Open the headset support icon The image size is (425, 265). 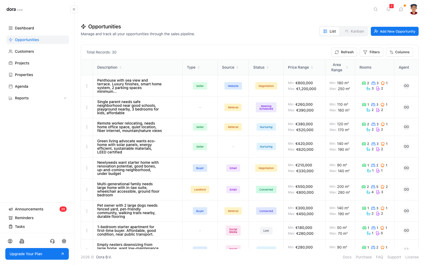point(52,241)
